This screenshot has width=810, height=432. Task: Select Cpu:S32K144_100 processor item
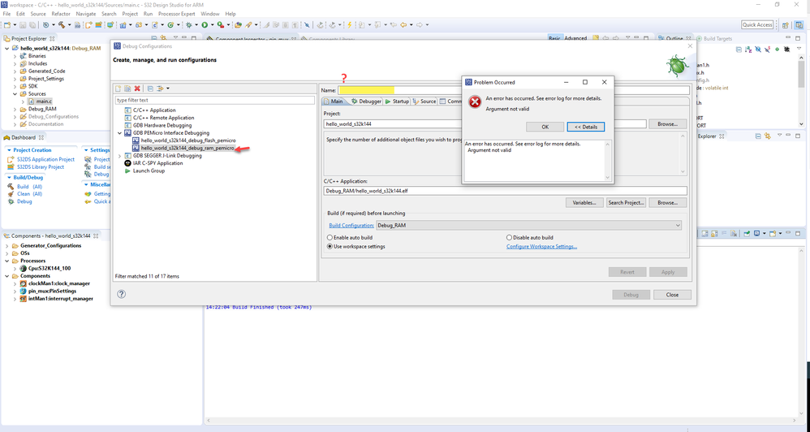point(49,268)
